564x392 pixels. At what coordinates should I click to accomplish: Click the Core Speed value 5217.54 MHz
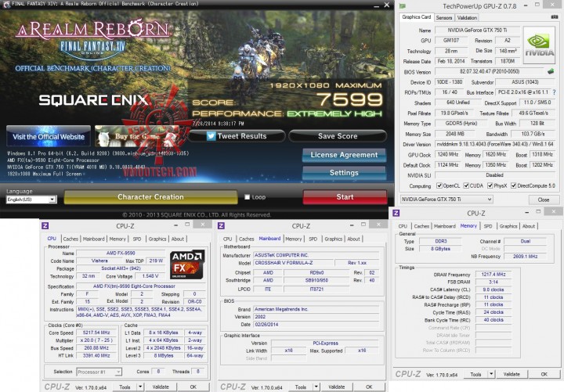(96, 333)
